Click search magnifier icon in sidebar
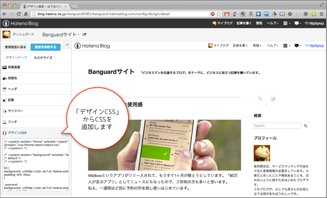This screenshot has height=198, width=327. pos(305,126)
